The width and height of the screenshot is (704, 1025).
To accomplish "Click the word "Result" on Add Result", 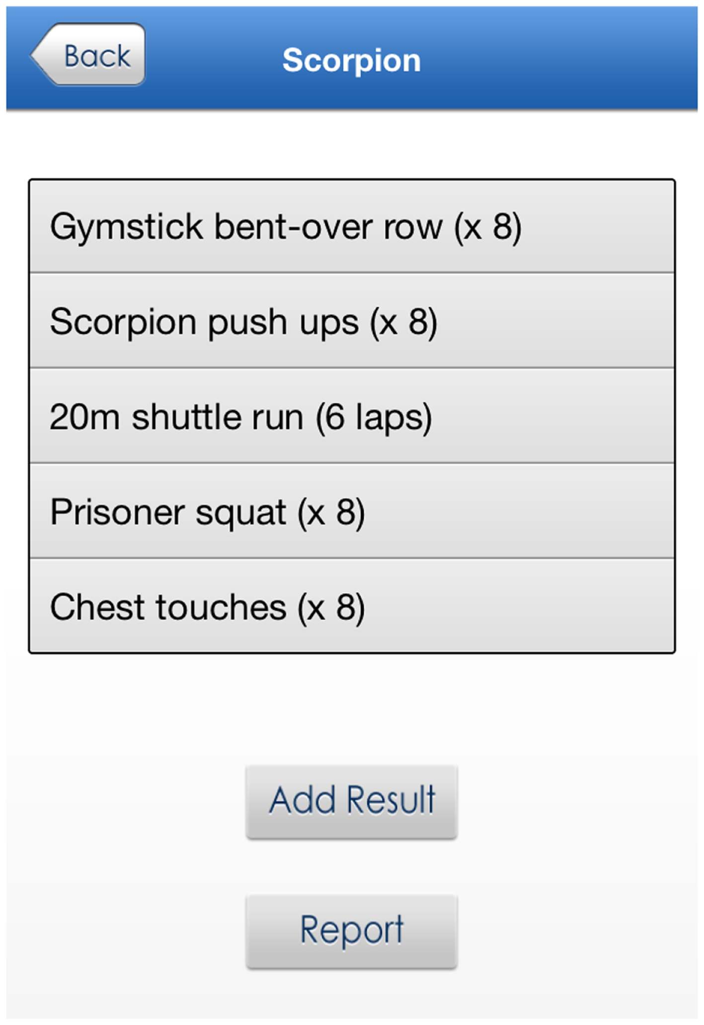I will (x=391, y=800).
